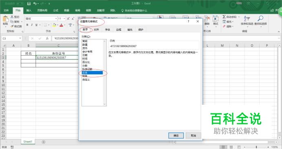
Task: Click the Borders icon in the font group
Action: click(x=45, y=25)
